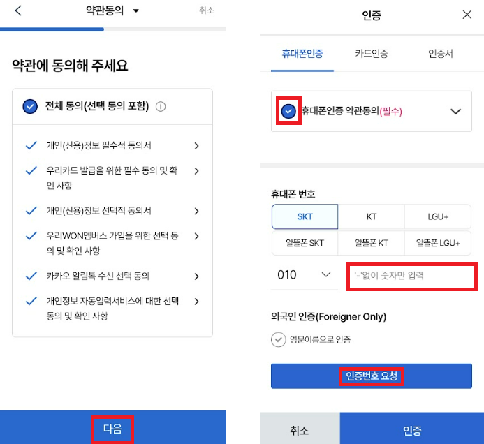Viewport: 484px width, 444px height.
Task: Open info icon next to 전체 동의
Action: pyautogui.click(x=161, y=107)
